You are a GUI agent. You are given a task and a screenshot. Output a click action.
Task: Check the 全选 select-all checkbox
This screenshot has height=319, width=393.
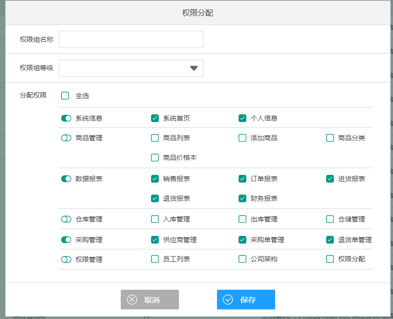pyautogui.click(x=65, y=96)
